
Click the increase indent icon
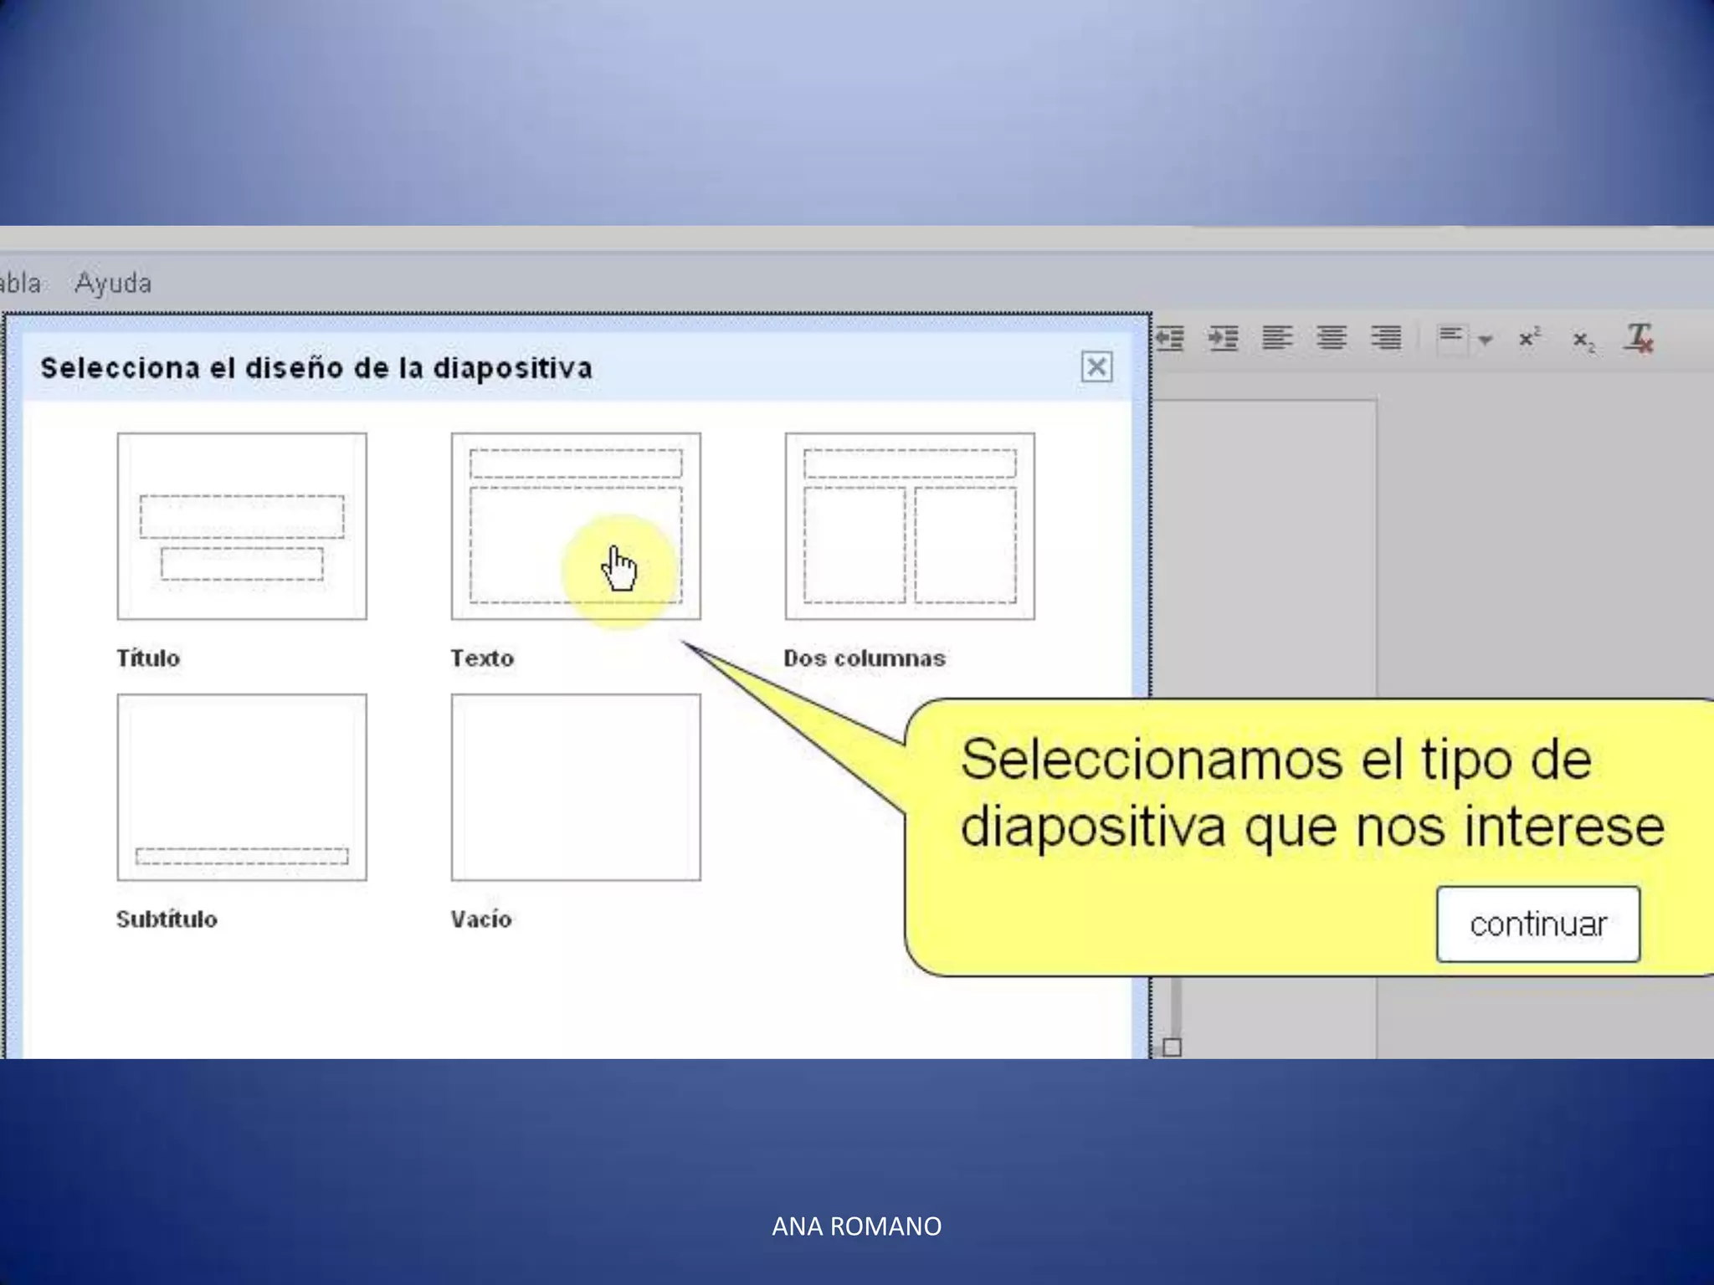click(x=1223, y=339)
